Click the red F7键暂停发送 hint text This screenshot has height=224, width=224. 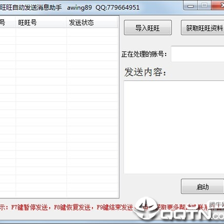pos(30,207)
